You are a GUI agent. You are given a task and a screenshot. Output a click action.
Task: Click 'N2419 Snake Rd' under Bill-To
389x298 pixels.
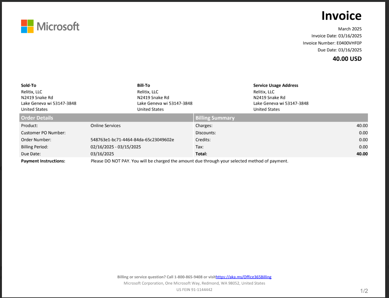[x=153, y=98]
